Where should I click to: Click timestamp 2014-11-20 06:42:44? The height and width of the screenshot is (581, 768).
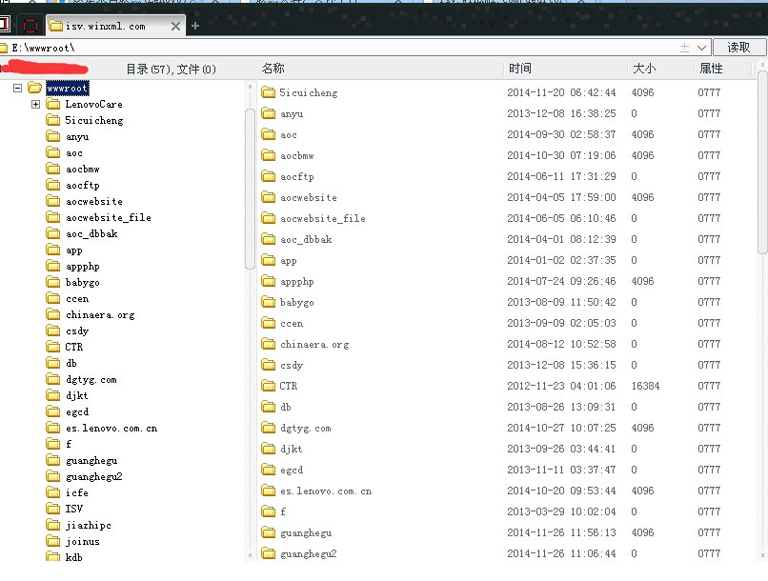[x=561, y=92]
